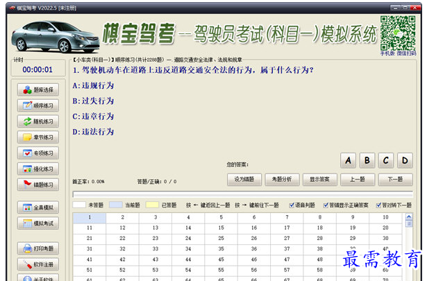Open 章节练习 chapter practice
Viewport: 427px width, 281px height.
point(38,137)
